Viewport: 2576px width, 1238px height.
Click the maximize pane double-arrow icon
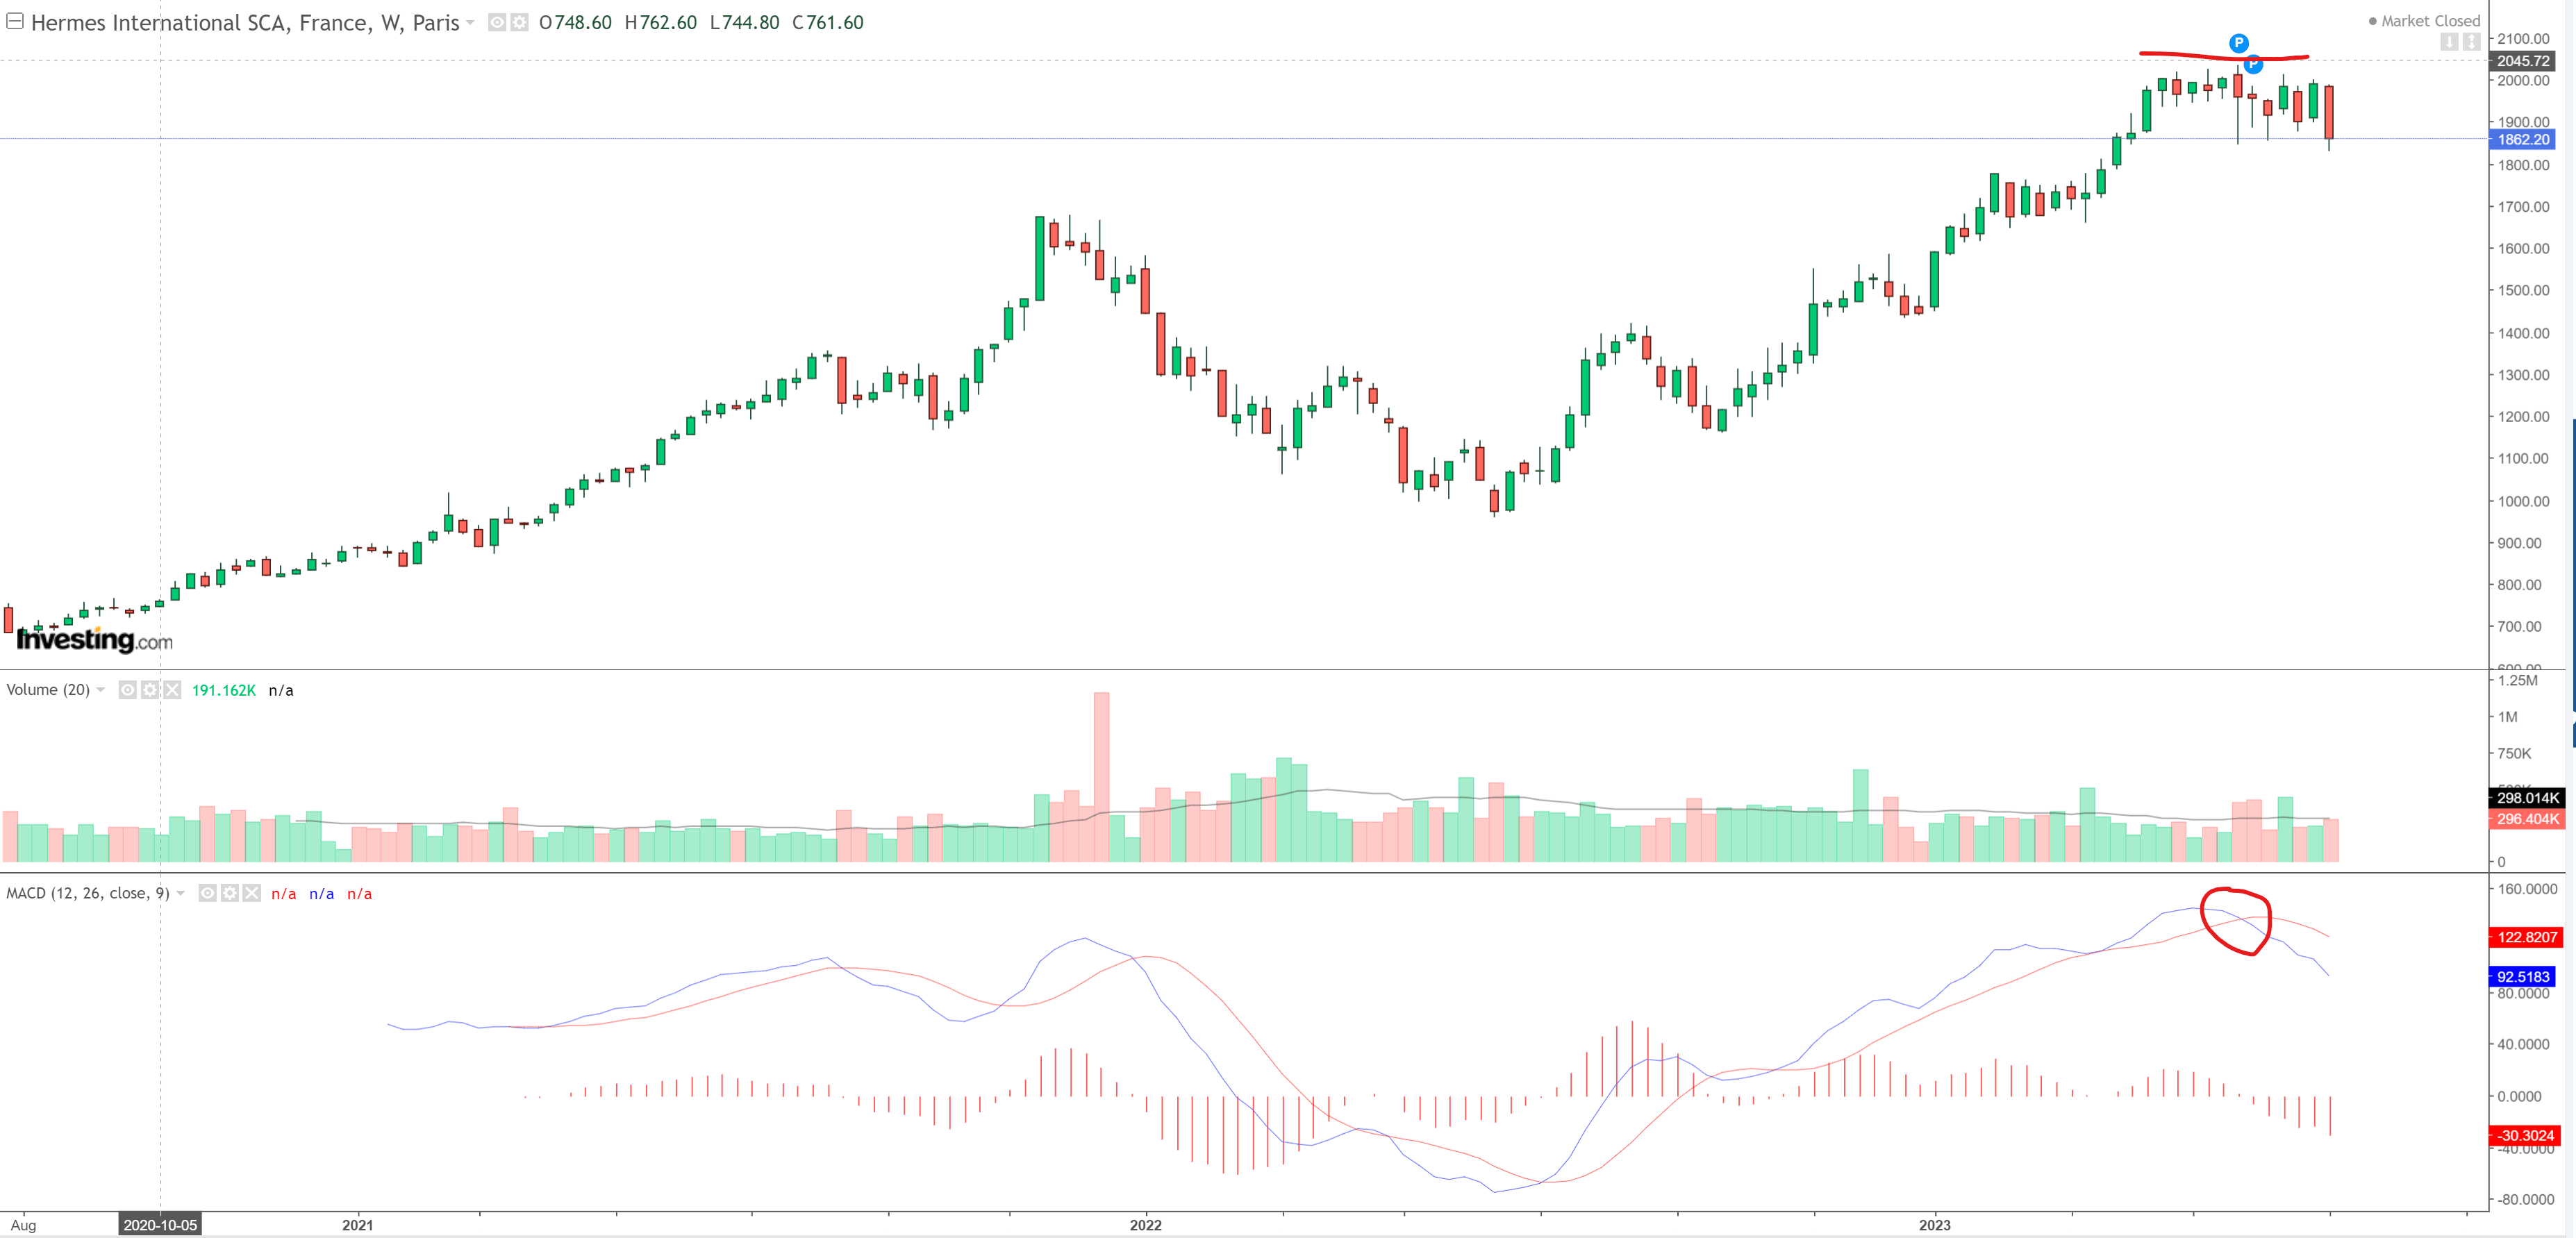point(2471,42)
